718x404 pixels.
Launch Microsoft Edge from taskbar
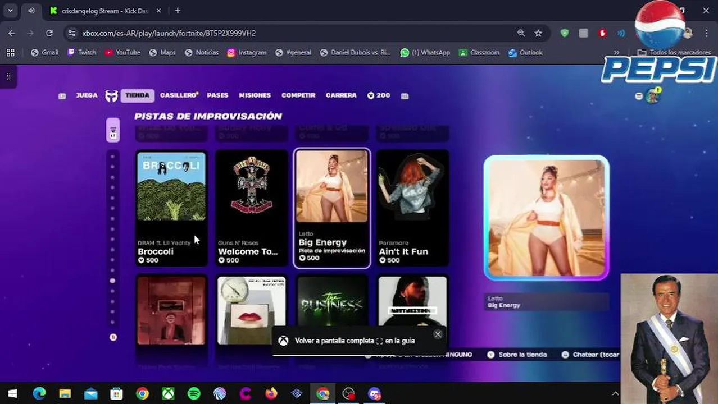click(x=39, y=394)
